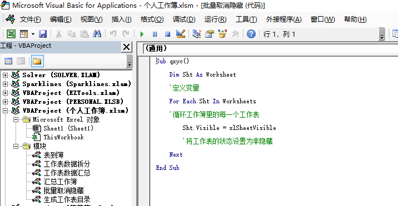Open the 编辑(E) menu
Screen dimensions: 398x206
point(61,19)
